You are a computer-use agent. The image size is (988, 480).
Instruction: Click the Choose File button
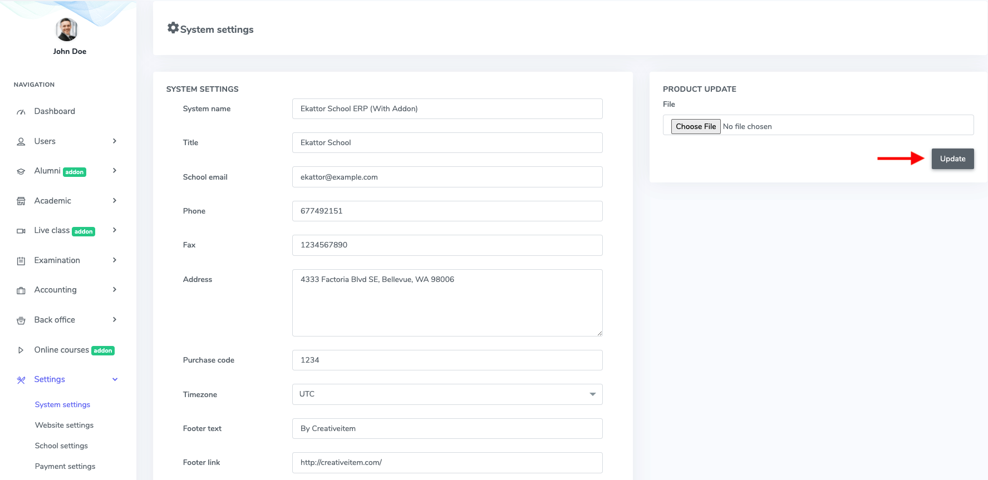(x=696, y=126)
